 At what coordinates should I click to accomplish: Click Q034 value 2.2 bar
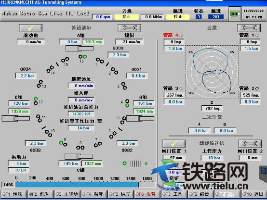pyautogui.click(x=26, y=76)
